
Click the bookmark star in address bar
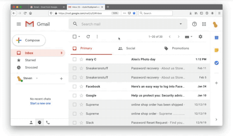(x=134, y=13)
